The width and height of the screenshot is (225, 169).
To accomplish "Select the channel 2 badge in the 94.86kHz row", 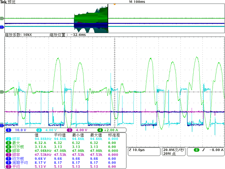I will (8, 139).
